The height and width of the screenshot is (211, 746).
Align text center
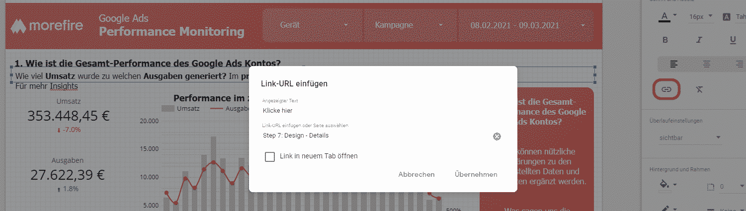(706, 64)
